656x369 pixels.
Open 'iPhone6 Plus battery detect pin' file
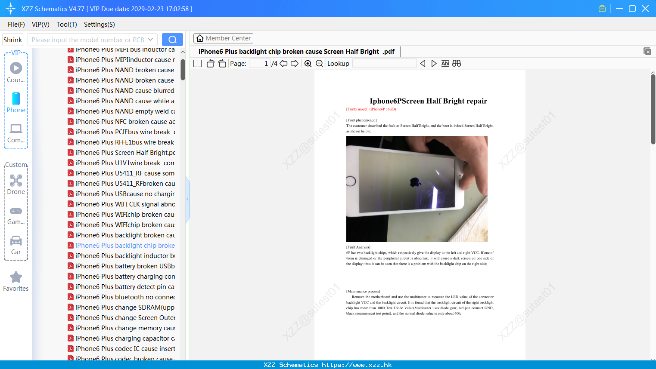[x=121, y=287]
